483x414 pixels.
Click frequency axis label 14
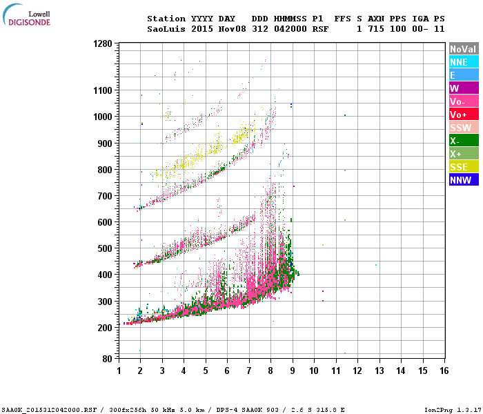click(401, 371)
